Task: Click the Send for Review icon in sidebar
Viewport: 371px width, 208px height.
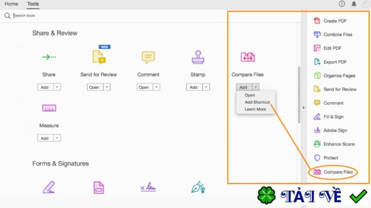Action: tap(317, 89)
